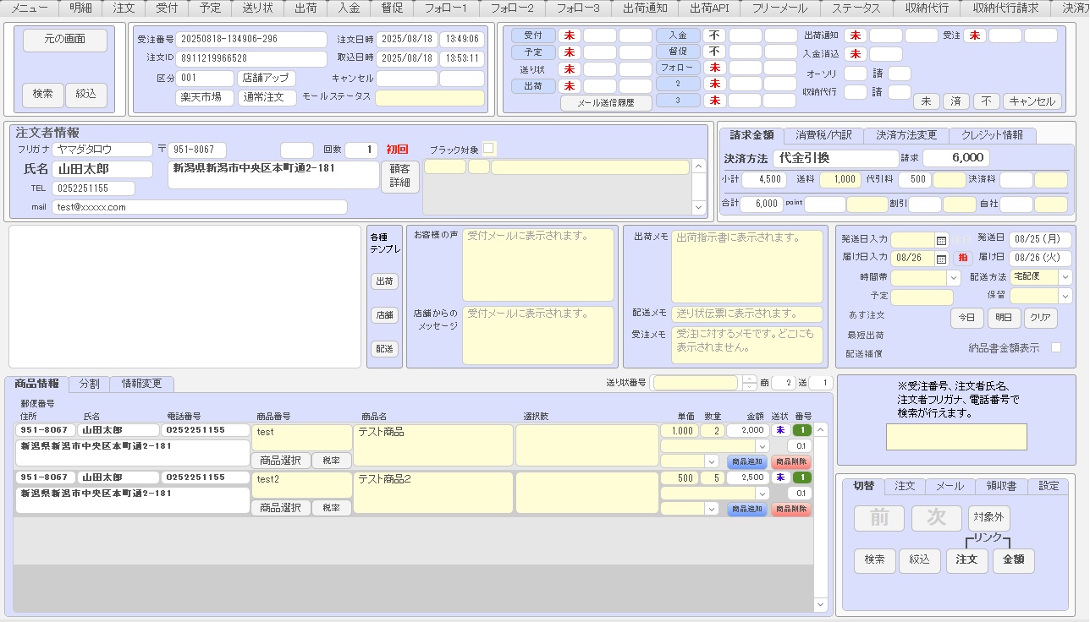Expand the 保留 dropdown
The image size is (1090, 622).
pos(1065,297)
